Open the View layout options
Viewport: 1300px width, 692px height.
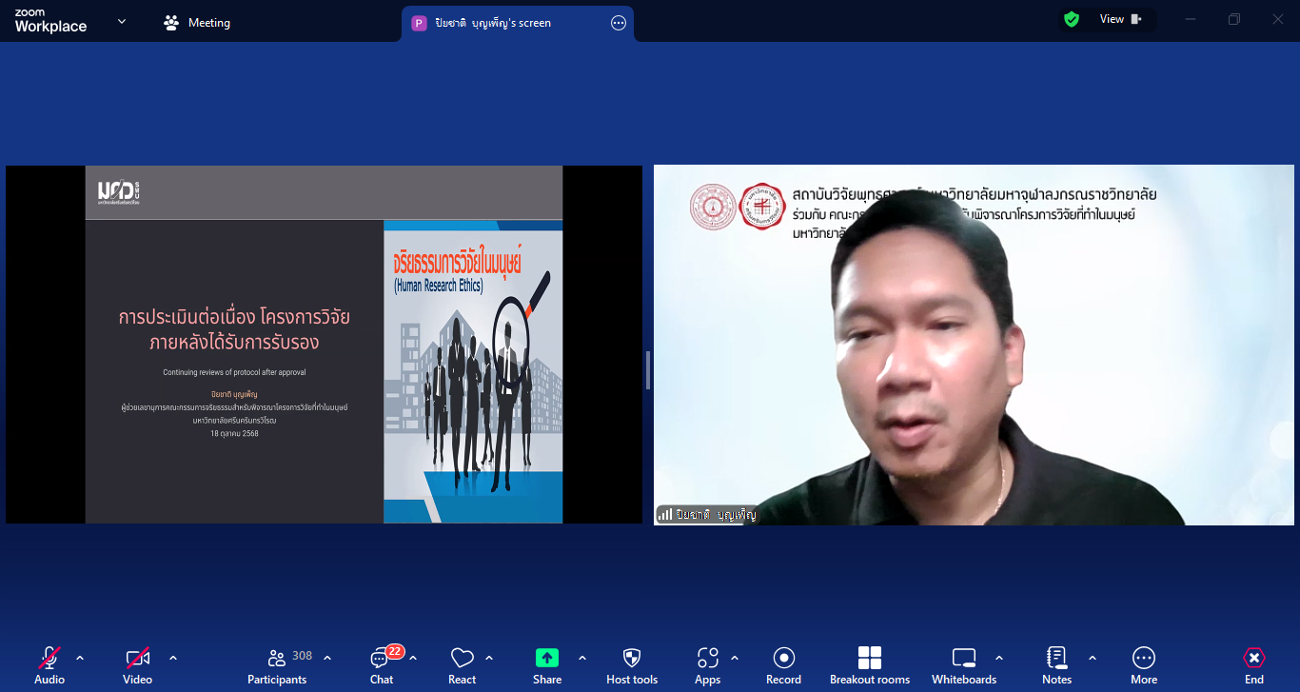pos(1119,19)
